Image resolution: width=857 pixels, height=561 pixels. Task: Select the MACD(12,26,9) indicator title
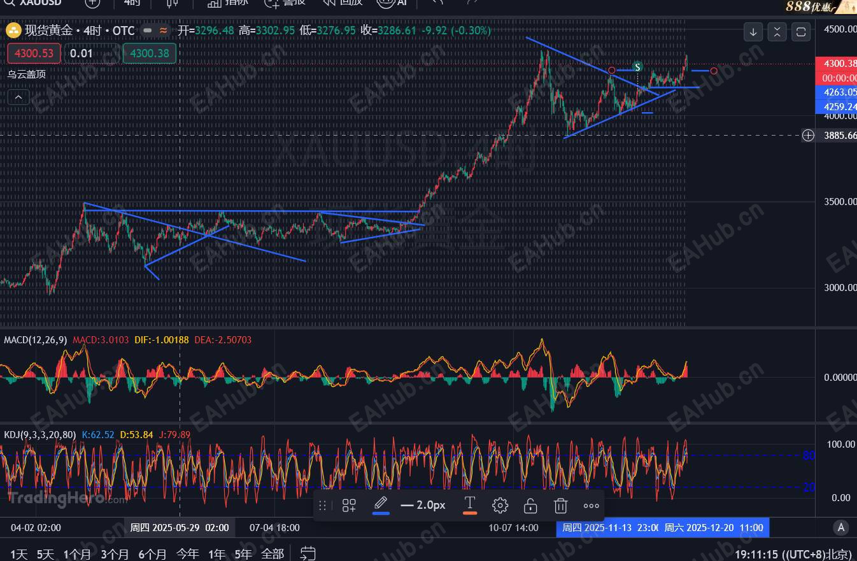pos(35,340)
